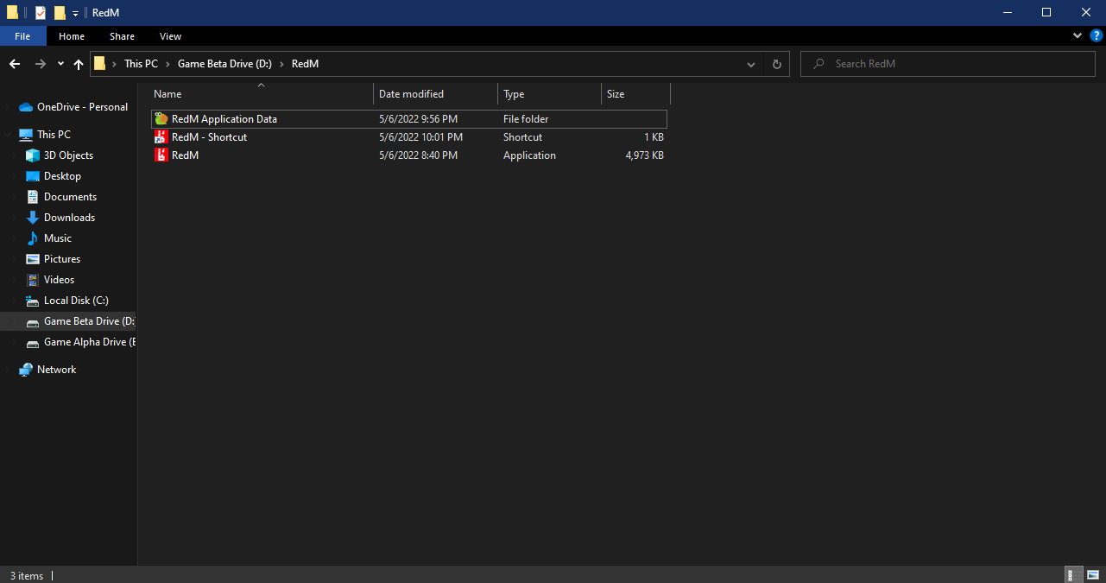This screenshot has height=583, width=1106.
Task: Select the RedM Application Data folder icon
Action: coord(161,118)
